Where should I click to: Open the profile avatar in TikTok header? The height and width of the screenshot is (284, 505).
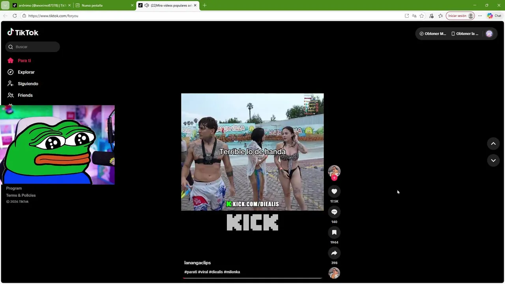489,34
